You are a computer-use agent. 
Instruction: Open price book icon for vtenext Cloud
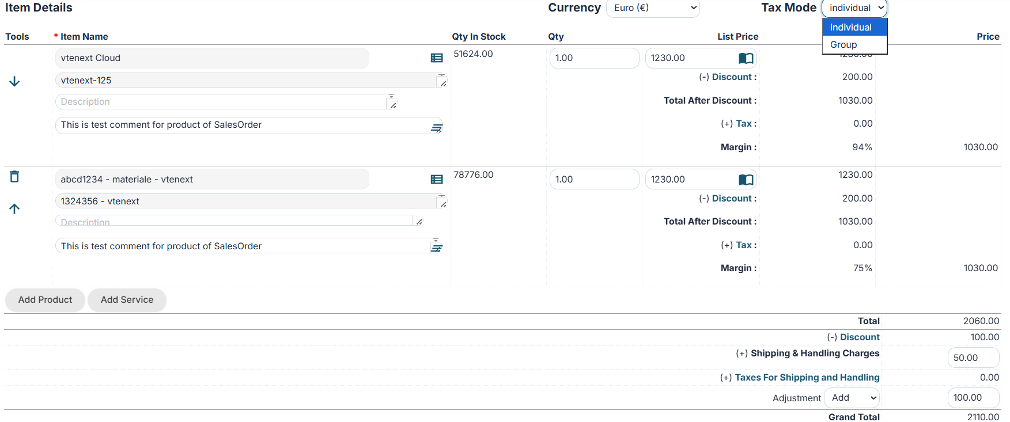[746, 58]
